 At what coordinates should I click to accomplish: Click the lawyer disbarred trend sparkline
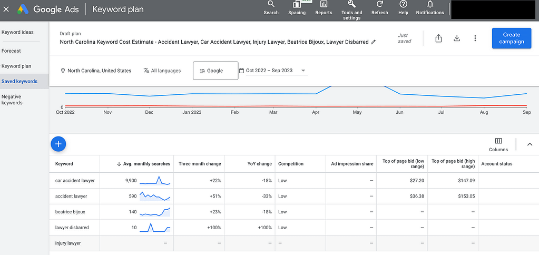(155, 228)
